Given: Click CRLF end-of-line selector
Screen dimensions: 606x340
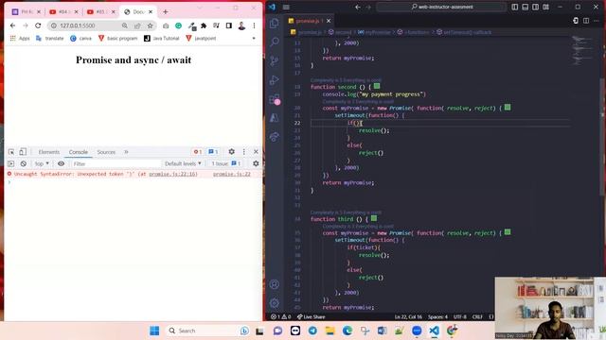Looking at the screenshot, I should tap(477, 317).
